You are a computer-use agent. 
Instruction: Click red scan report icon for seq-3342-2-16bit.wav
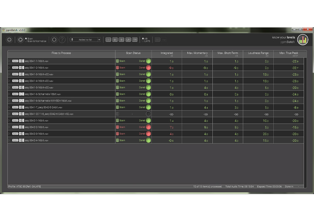click(117, 127)
